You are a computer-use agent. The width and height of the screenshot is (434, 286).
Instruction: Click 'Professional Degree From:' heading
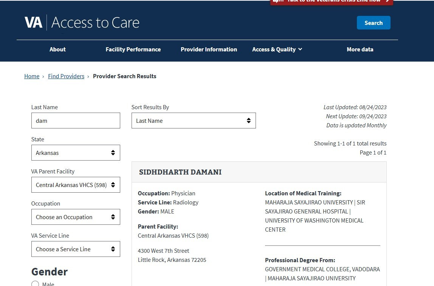pyautogui.click(x=300, y=260)
